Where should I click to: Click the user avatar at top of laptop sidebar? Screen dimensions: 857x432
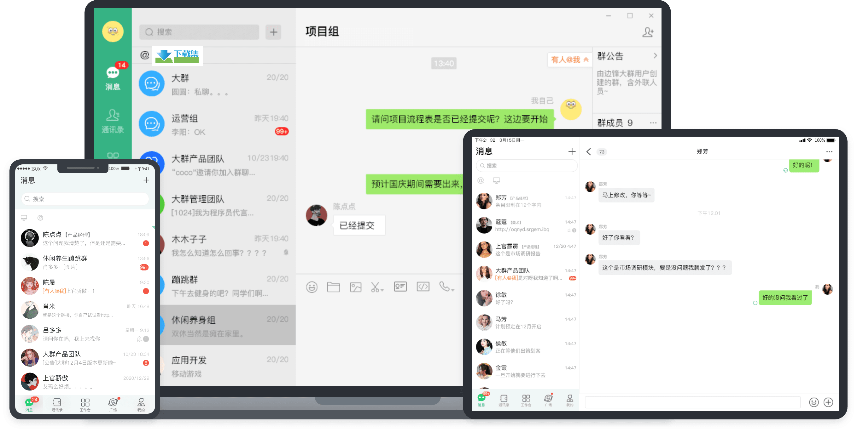113,31
